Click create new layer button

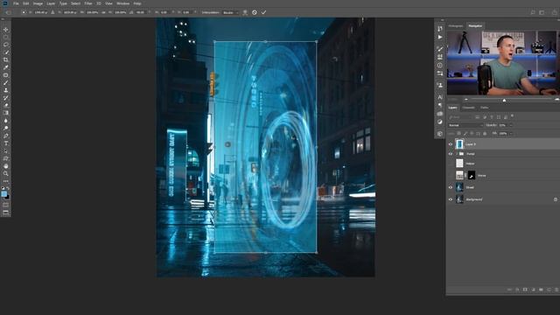pyautogui.click(x=549, y=290)
